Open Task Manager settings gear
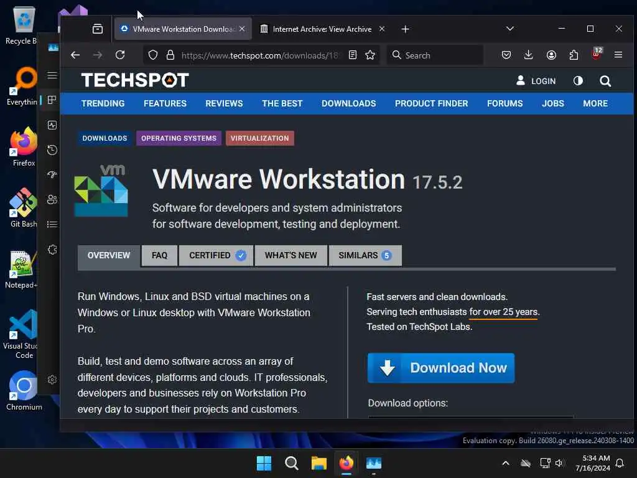This screenshot has width=637, height=478. click(52, 380)
